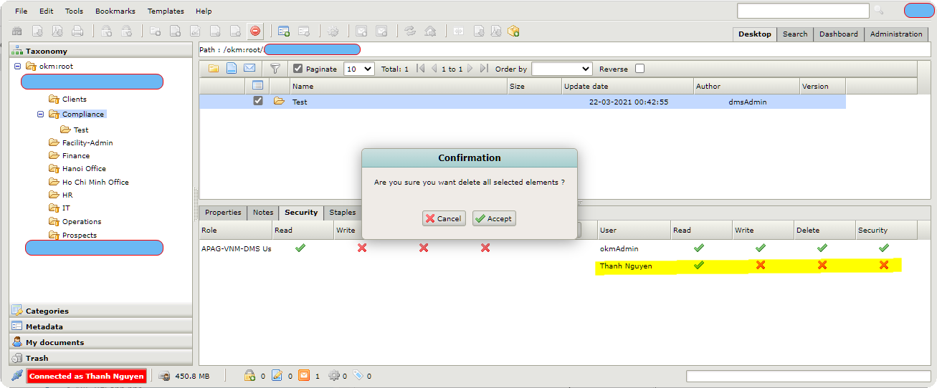937x388 pixels.
Task: Click the locked documents padlock icon
Action: 249,376
